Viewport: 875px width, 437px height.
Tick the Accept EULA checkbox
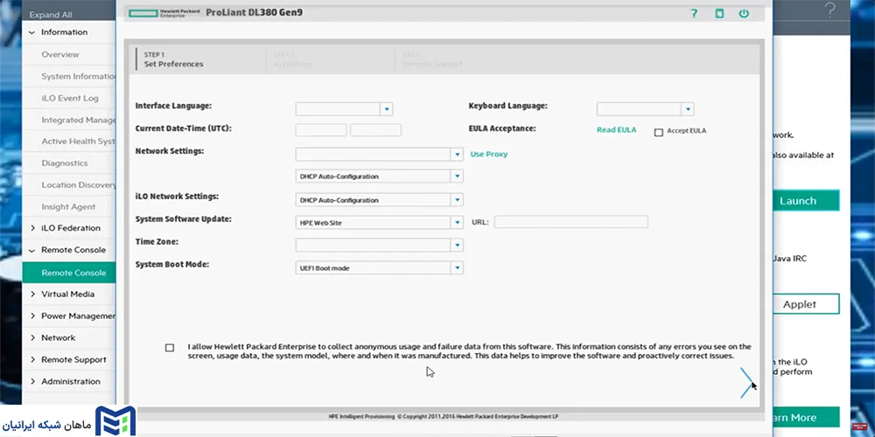(x=659, y=132)
